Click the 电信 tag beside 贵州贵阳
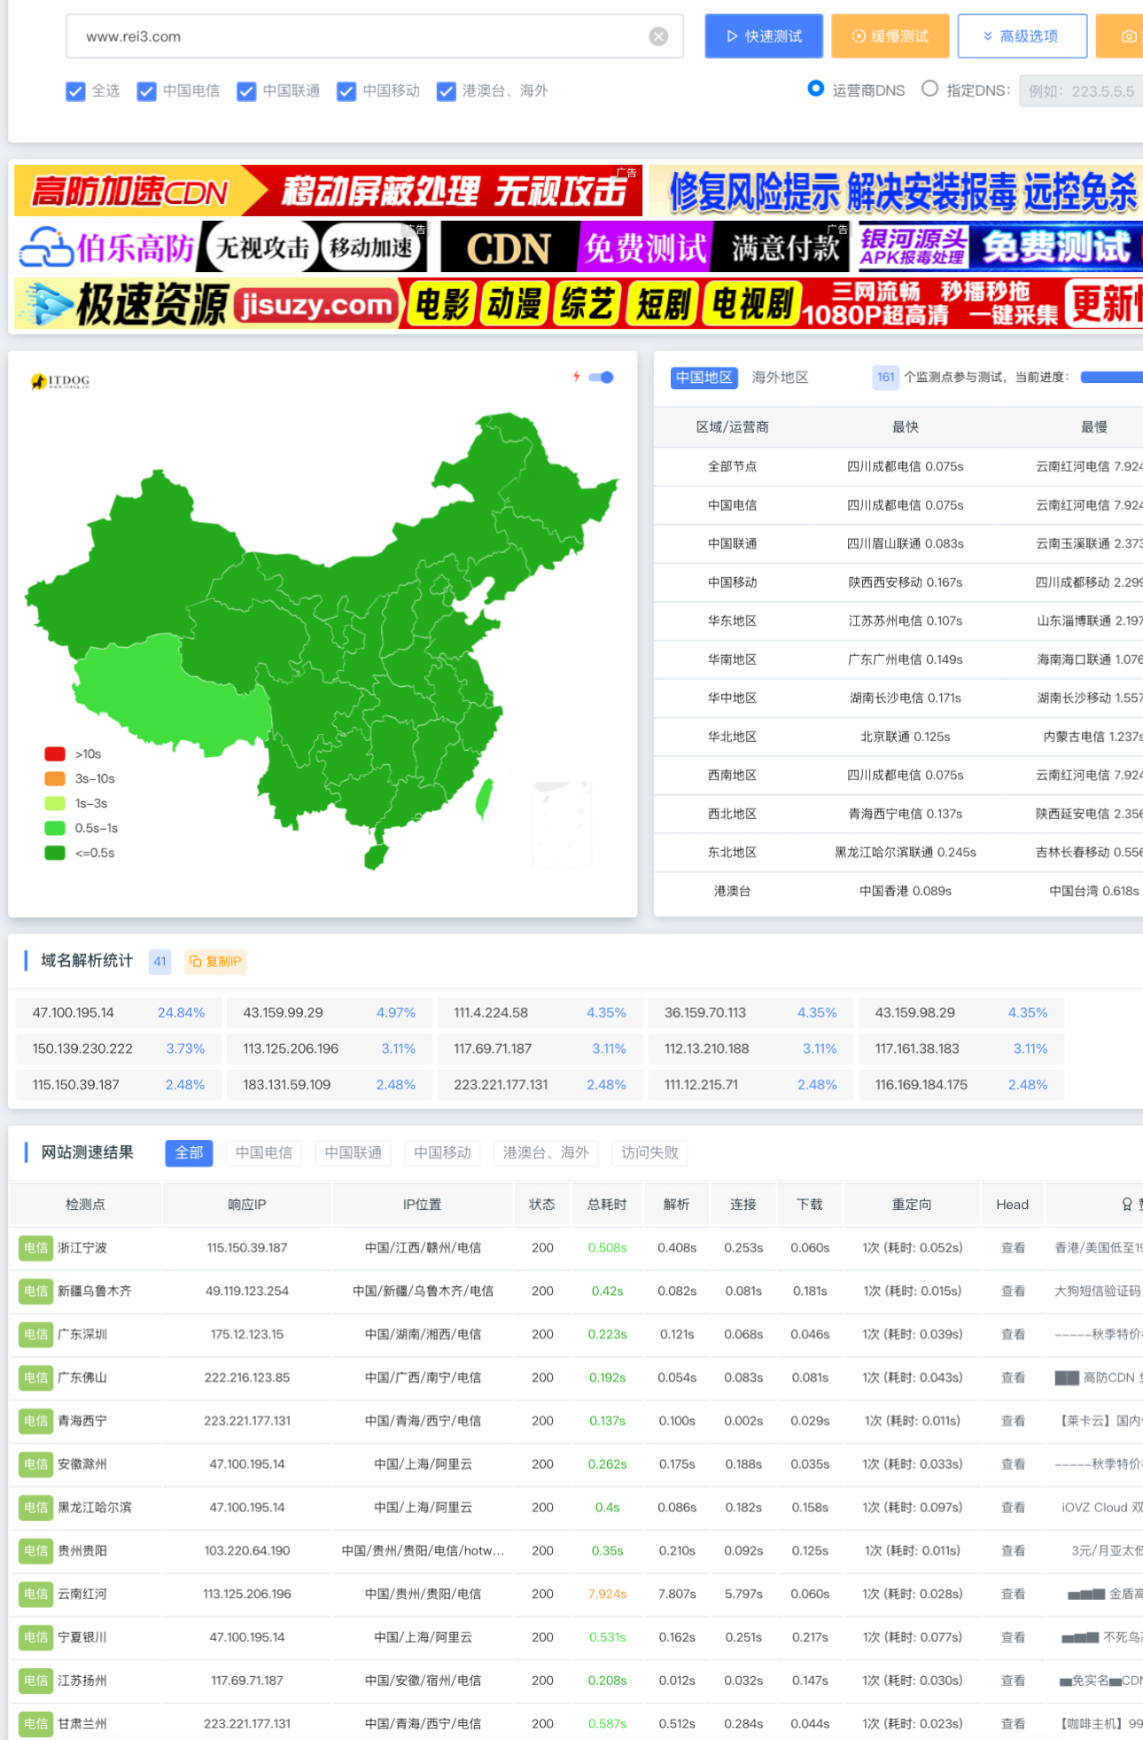This screenshot has height=1740, width=1143. [x=36, y=1551]
